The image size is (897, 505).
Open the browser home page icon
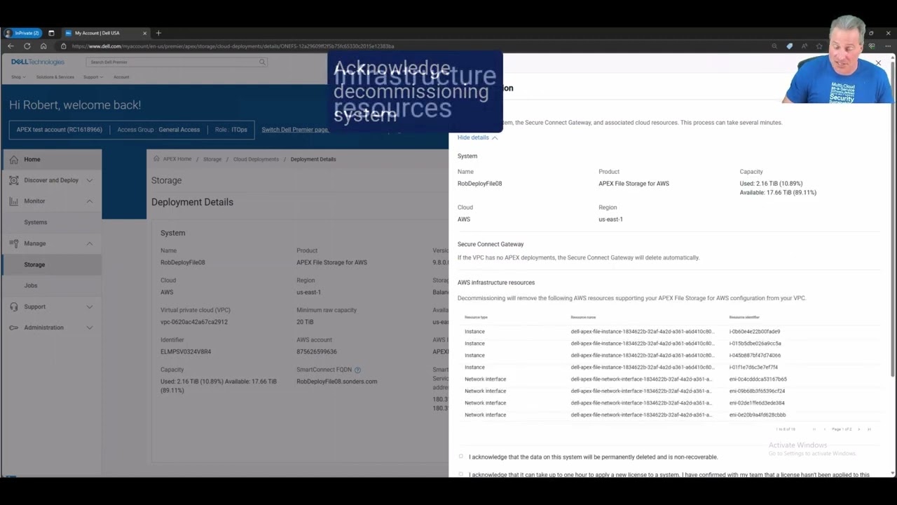click(x=43, y=46)
